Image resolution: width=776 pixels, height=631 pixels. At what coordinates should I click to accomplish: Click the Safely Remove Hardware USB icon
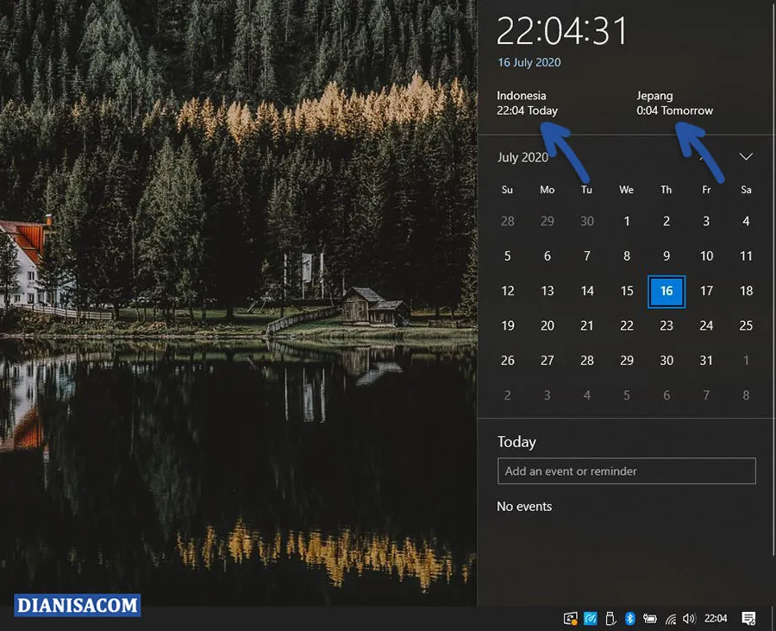(x=611, y=618)
